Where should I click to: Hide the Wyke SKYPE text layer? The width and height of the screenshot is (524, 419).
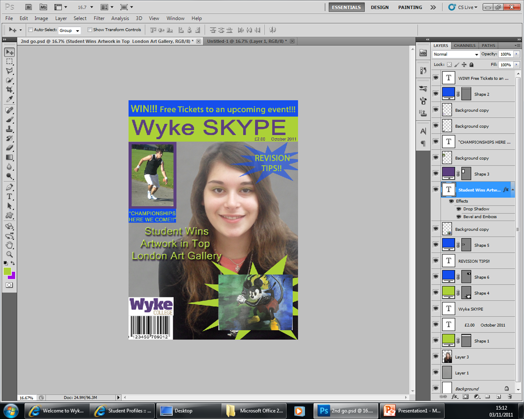tap(436, 308)
